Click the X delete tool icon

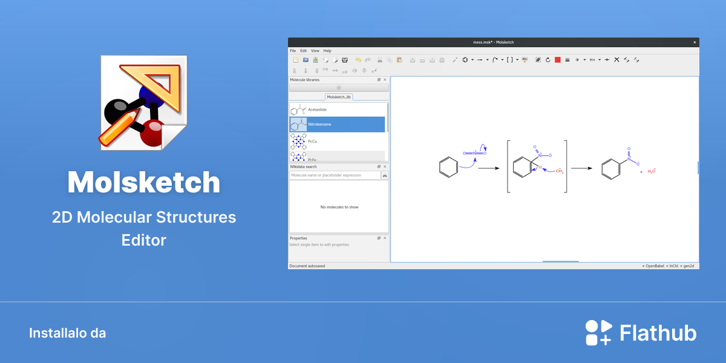pyautogui.click(x=616, y=60)
